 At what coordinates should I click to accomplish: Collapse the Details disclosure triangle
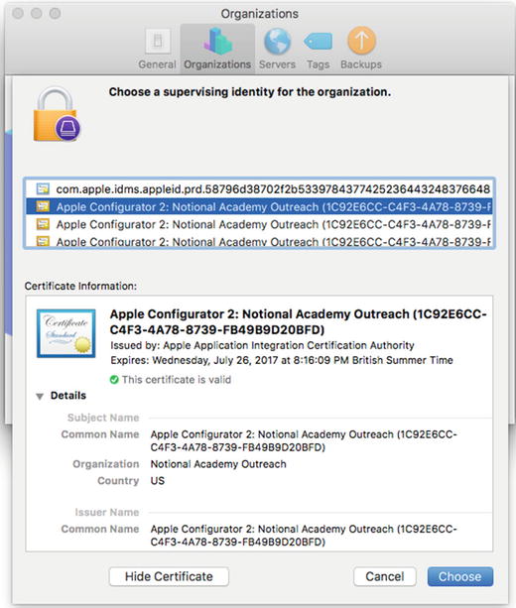(40, 397)
